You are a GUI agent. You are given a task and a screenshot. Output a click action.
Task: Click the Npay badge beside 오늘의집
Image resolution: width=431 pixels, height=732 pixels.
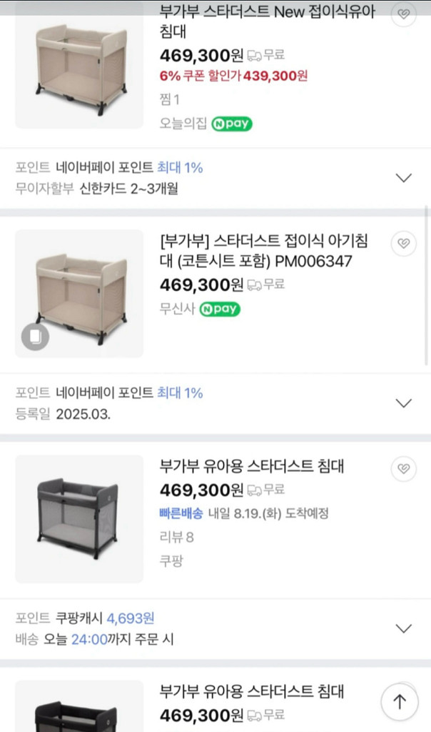[232, 124]
